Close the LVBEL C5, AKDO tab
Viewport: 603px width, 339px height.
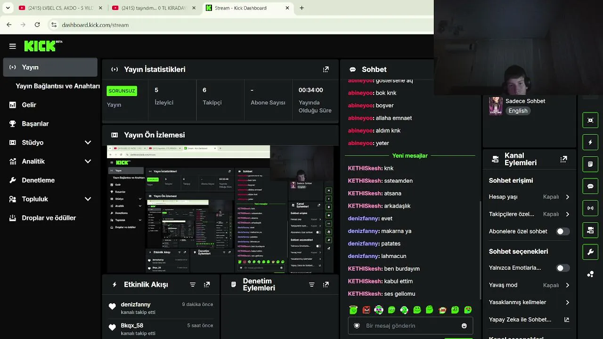tap(100, 8)
